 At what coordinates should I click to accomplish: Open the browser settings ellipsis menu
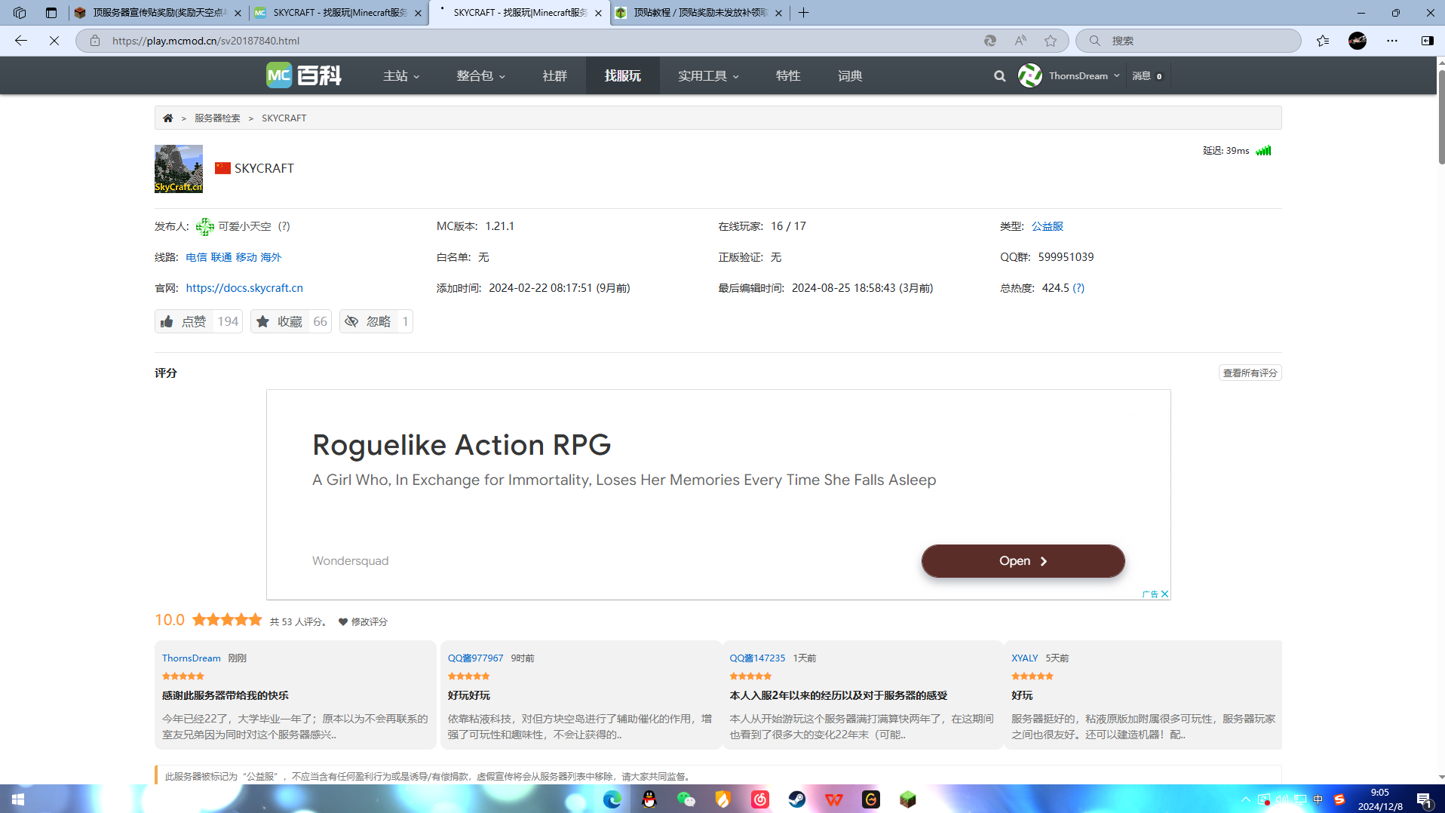pyautogui.click(x=1392, y=41)
